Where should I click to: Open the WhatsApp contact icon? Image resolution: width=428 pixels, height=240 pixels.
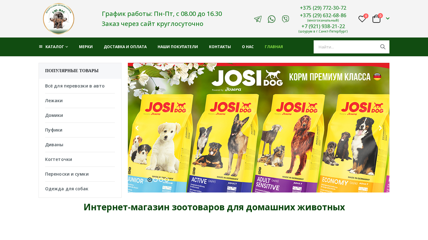point(272,19)
